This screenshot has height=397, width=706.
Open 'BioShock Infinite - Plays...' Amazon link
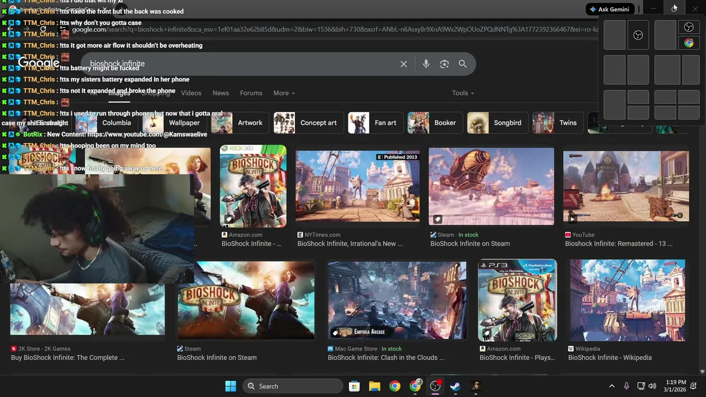(x=517, y=358)
